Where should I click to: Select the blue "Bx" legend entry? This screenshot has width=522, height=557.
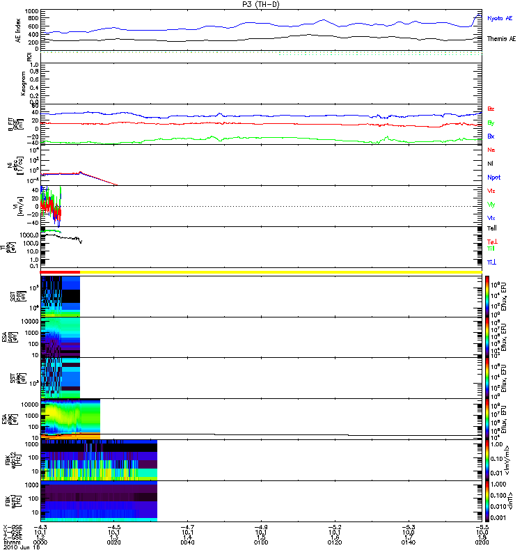click(x=491, y=136)
